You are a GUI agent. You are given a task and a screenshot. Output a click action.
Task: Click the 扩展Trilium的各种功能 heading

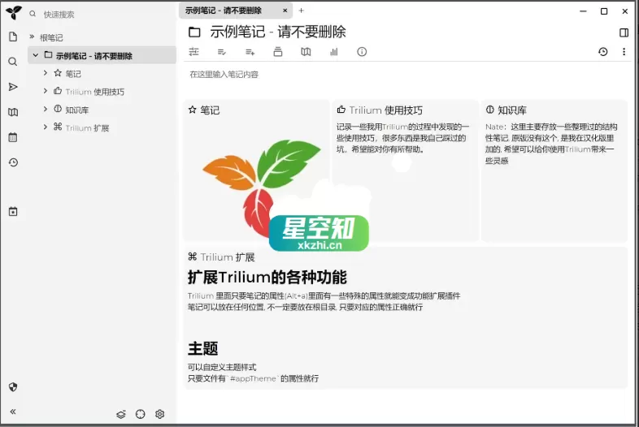click(267, 277)
